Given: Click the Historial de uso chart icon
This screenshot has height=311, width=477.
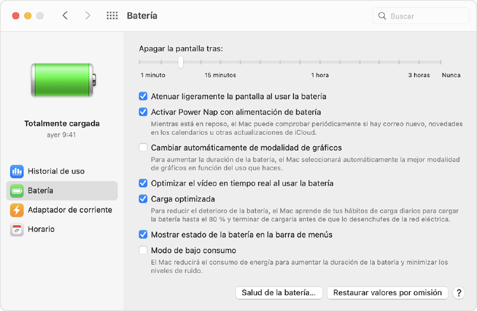Looking at the screenshot, I should pos(17,171).
